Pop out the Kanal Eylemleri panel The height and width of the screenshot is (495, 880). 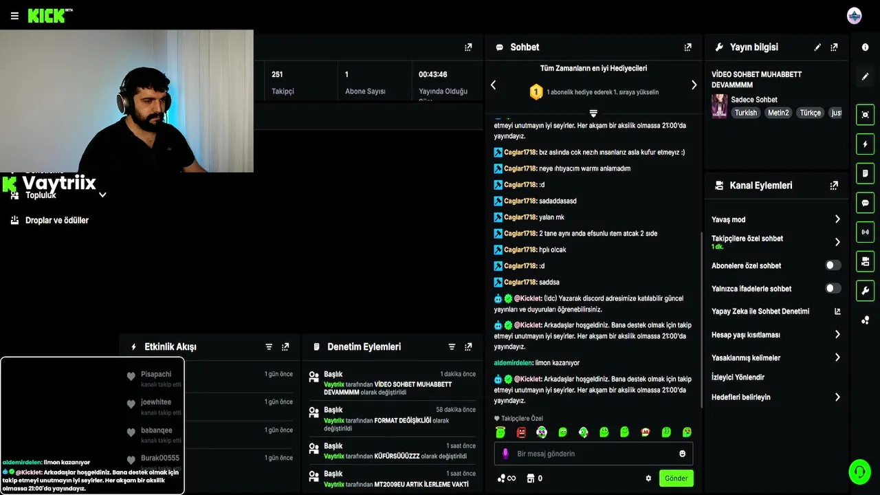834,186
